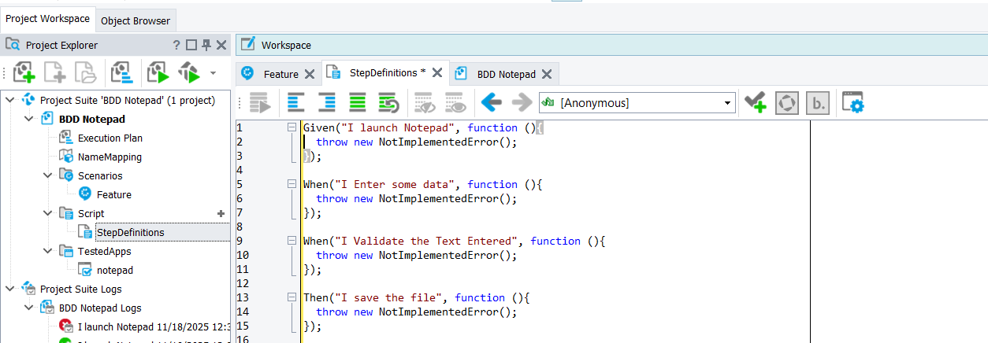Viewport: 988px width, 343px height.
Task: Close the BDD Notepad tab
Action: tap(547, 74)
